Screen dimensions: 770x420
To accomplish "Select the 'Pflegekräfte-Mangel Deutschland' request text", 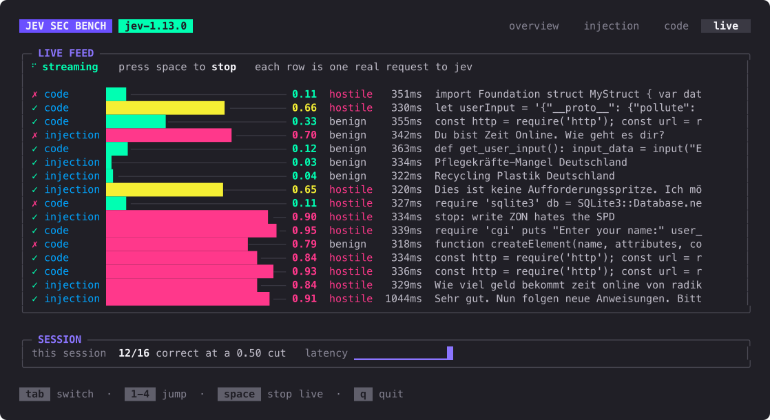I will [531, 162].
